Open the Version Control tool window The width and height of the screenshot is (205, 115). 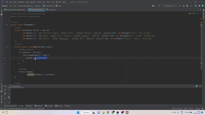pos(11,106)
